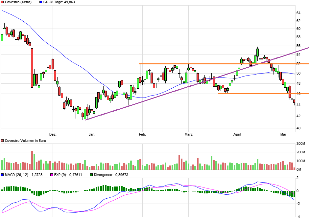
Task: Click the red Covestro (Xetra) legend swatch
Action: tap(2, 2)
